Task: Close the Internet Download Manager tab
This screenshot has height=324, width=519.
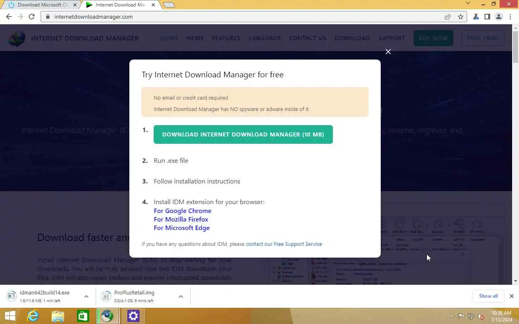Action: click(x=153, y=5)
